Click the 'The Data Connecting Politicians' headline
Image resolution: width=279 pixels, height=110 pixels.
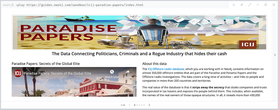click(139, 54)
